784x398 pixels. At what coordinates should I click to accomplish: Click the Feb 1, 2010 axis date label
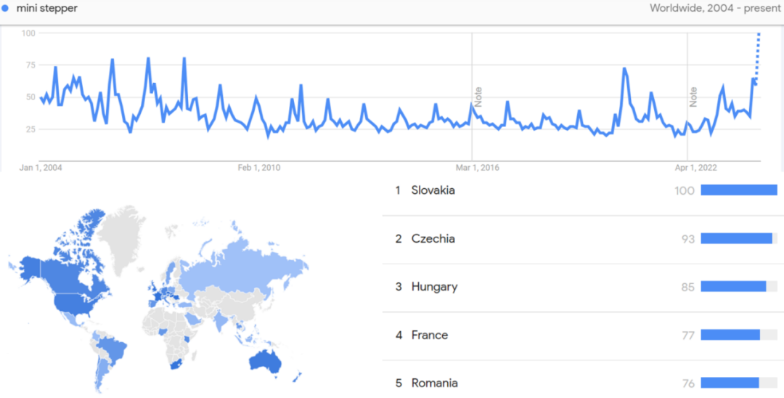tap(259, 168)
